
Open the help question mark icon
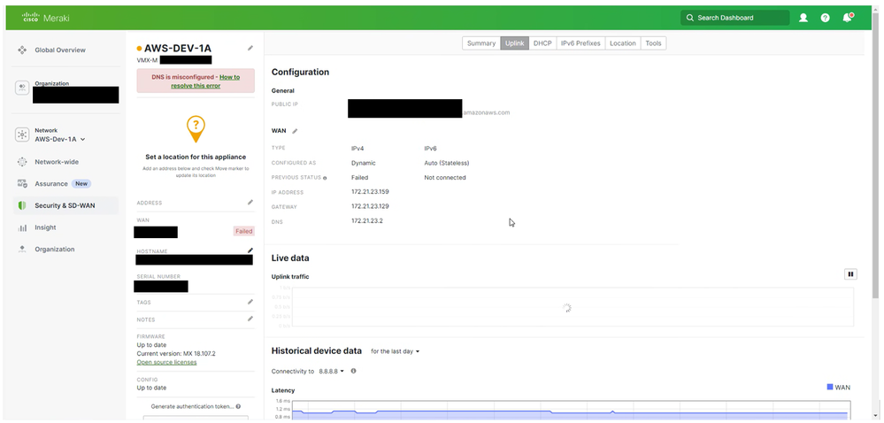[x=826, y=18]
